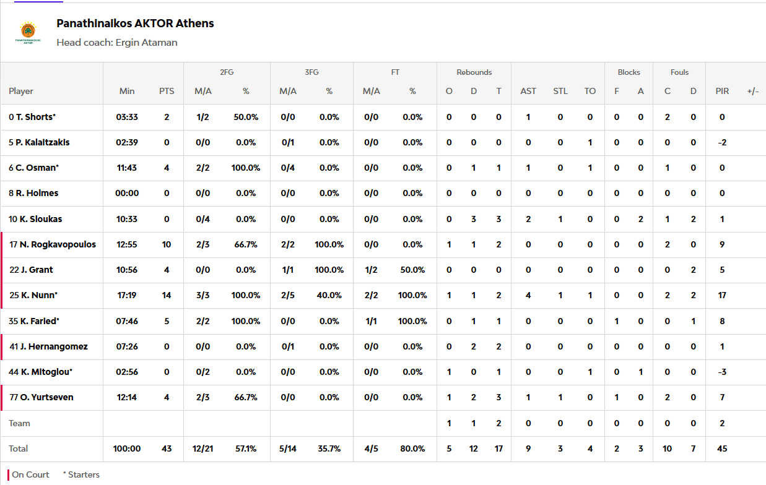Open J. Hernangomez player page
Image resolution: width=766 pixels, height=485 pixels.
[53, 346]
